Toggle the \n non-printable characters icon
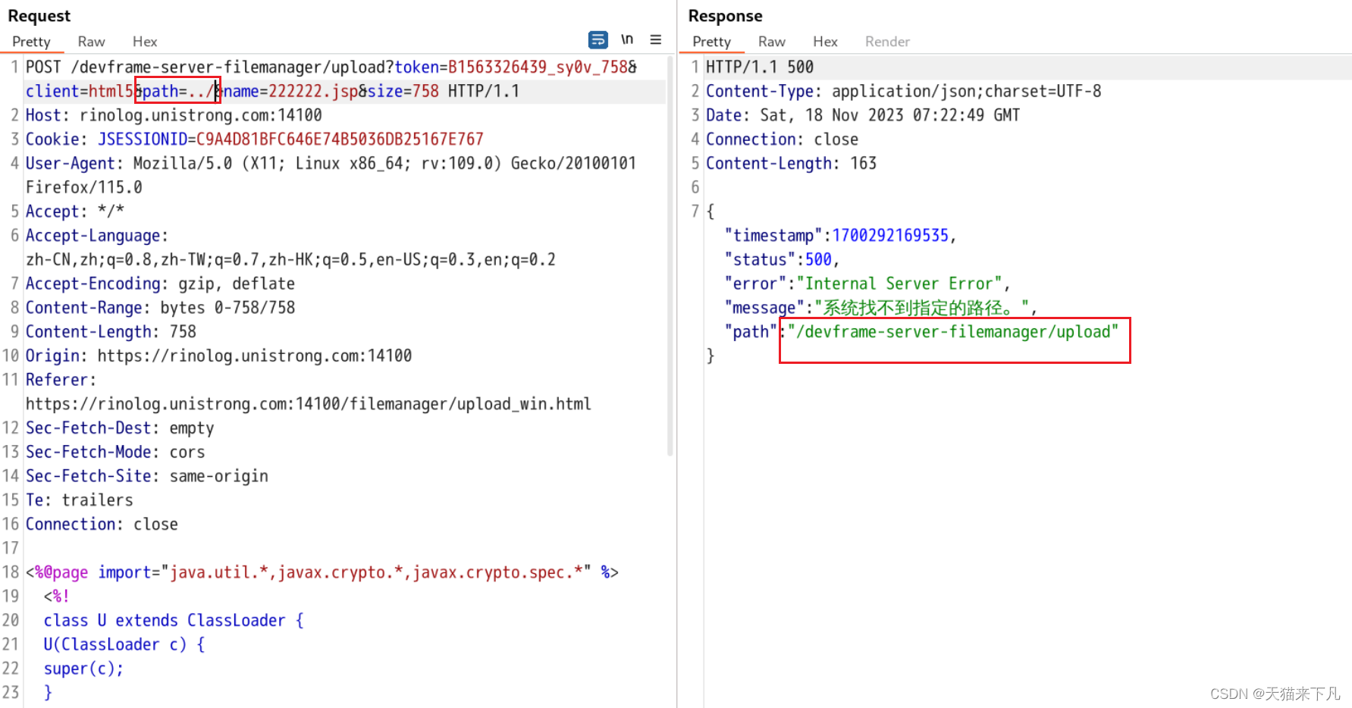The image size is (1352, 708). point(627,39)
